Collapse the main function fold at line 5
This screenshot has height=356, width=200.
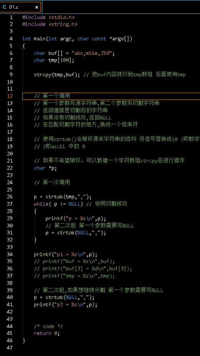[18, 46]
